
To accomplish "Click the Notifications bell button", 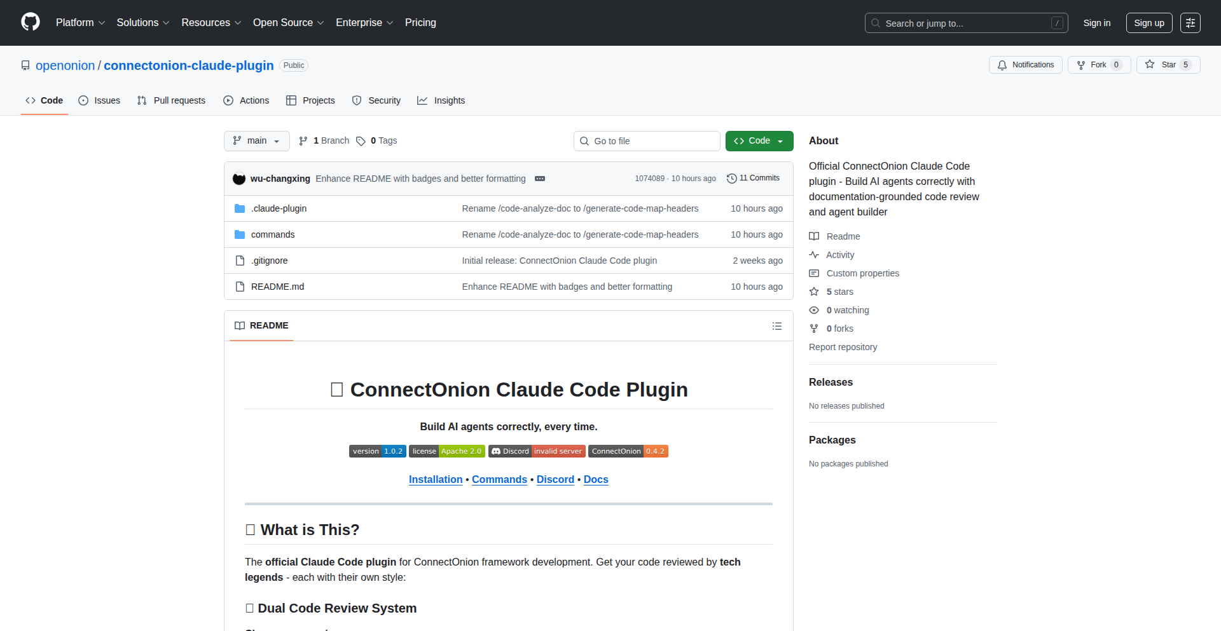I will (1025, 65).
